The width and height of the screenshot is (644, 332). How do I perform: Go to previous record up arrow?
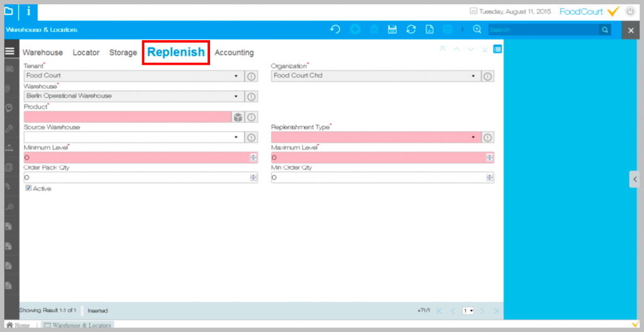click(x=457, y=49)
